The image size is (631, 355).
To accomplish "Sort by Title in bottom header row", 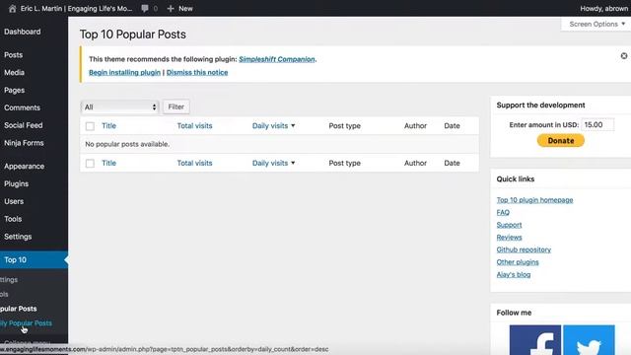I will coord(108,163).
